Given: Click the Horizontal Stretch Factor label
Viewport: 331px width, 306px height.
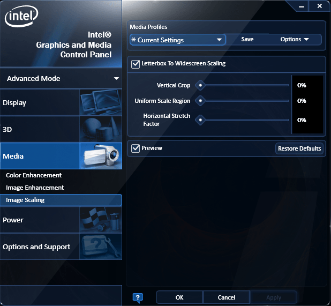Looking at the screenshot, I should [x=167, y=120].
